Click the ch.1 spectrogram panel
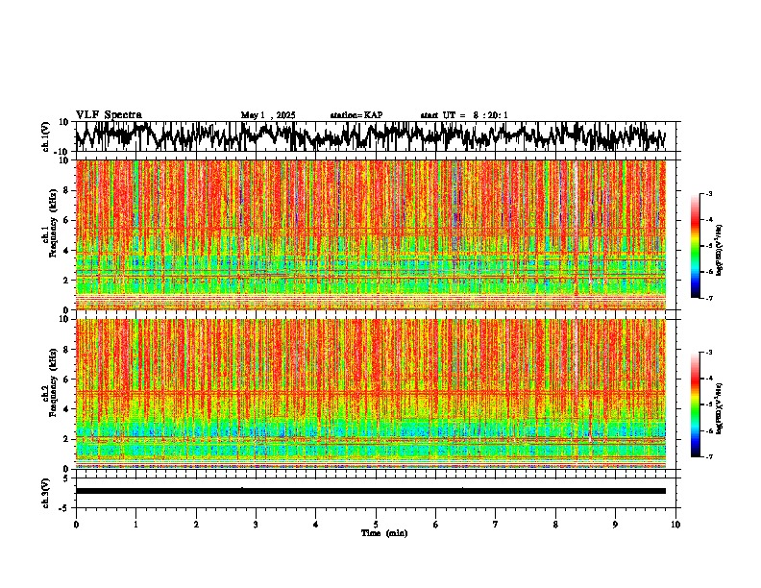This screenshot has width=761, height=588. click(371, 234)
